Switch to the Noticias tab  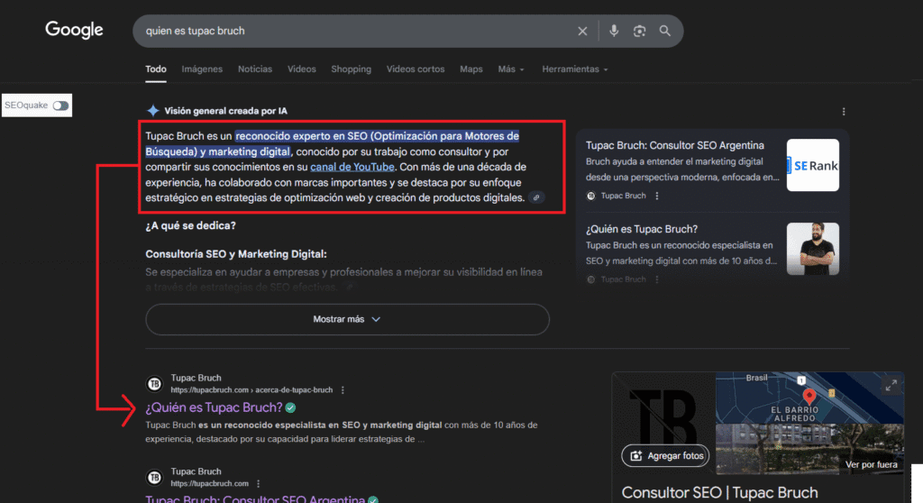255,69
